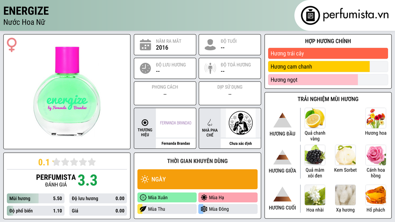Click the Giá 0.00 score bar

pyautogui.click(x=98, y=211)
